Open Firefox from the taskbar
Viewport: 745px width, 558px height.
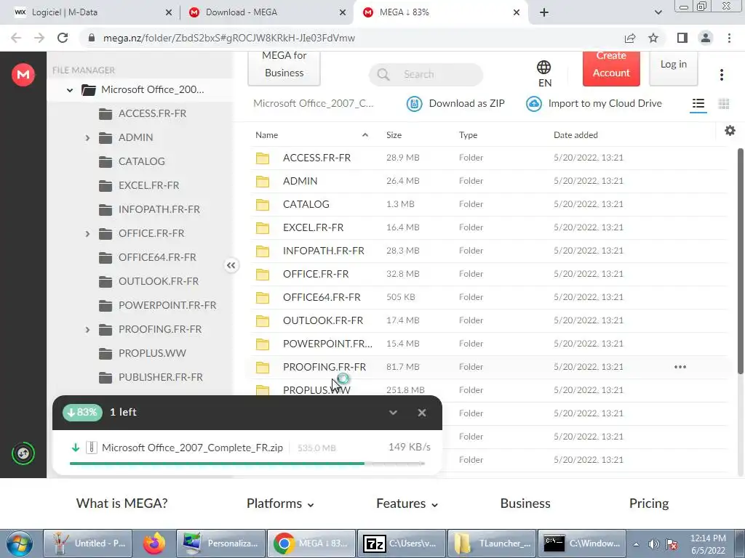pos(154,543)
